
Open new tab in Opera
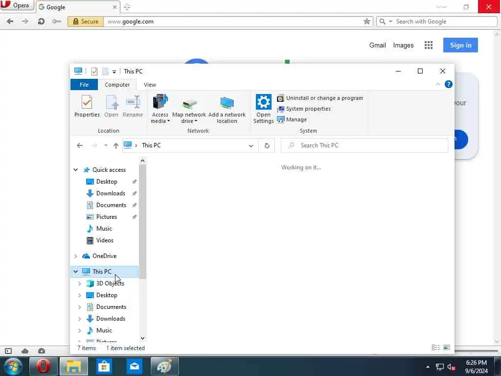(127, 7)
